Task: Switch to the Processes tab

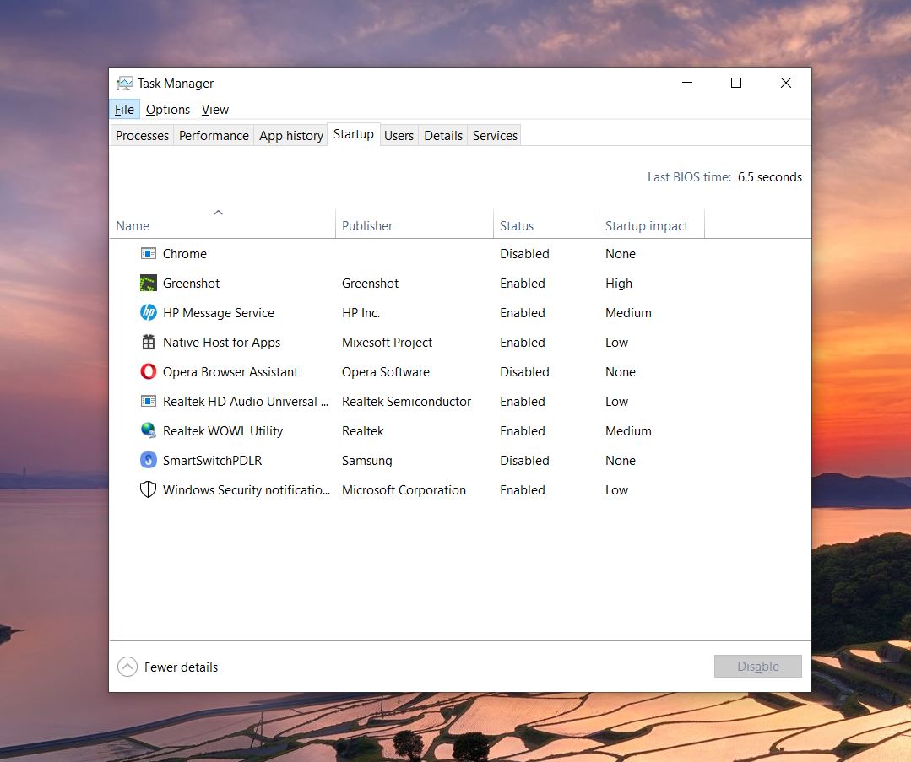Action: click(x=142, y=135)
